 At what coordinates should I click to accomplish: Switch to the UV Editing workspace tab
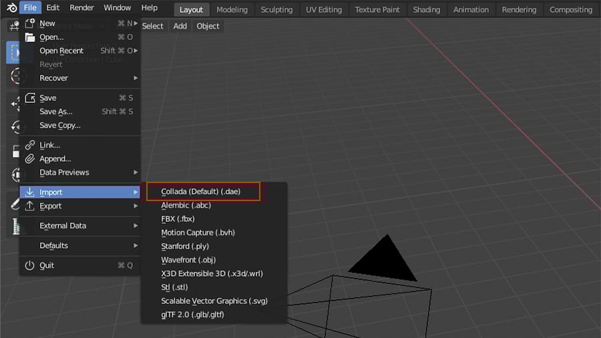(x=324, y=9)
